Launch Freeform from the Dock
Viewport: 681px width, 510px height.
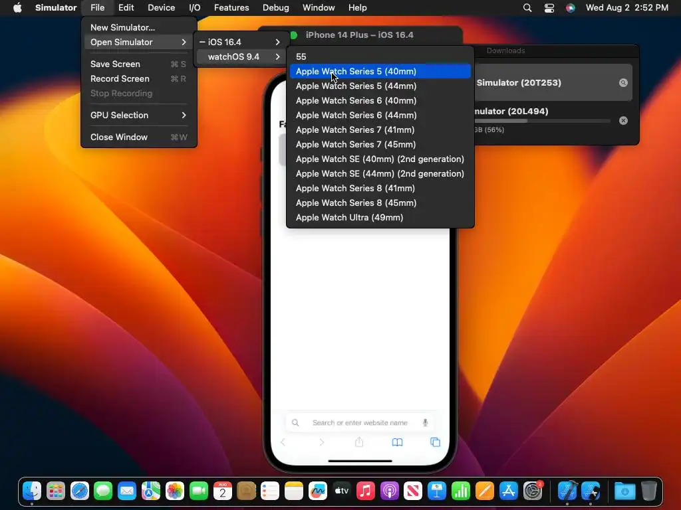coord(318,491)
